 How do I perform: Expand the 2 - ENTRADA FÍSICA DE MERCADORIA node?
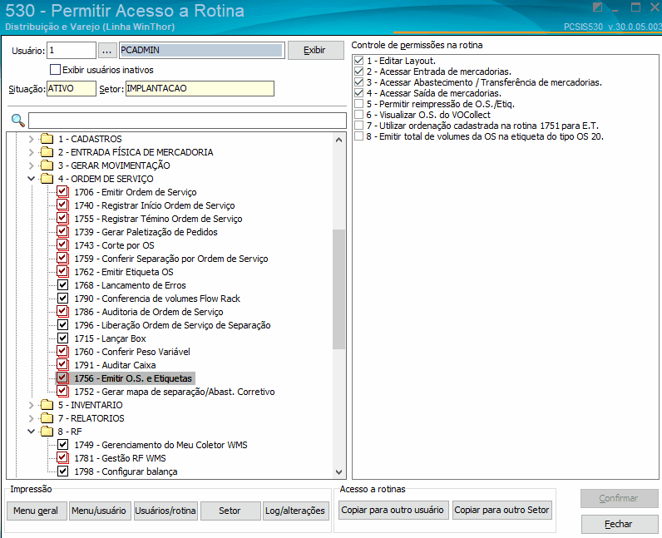[x=31, y=152]
